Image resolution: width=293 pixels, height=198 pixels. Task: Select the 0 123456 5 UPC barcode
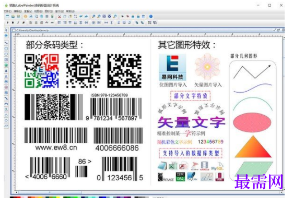(x=120, y=169)
